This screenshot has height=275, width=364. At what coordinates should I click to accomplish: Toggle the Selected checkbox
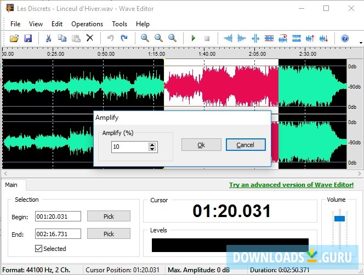pyautogui.click(x=39, y=249)
